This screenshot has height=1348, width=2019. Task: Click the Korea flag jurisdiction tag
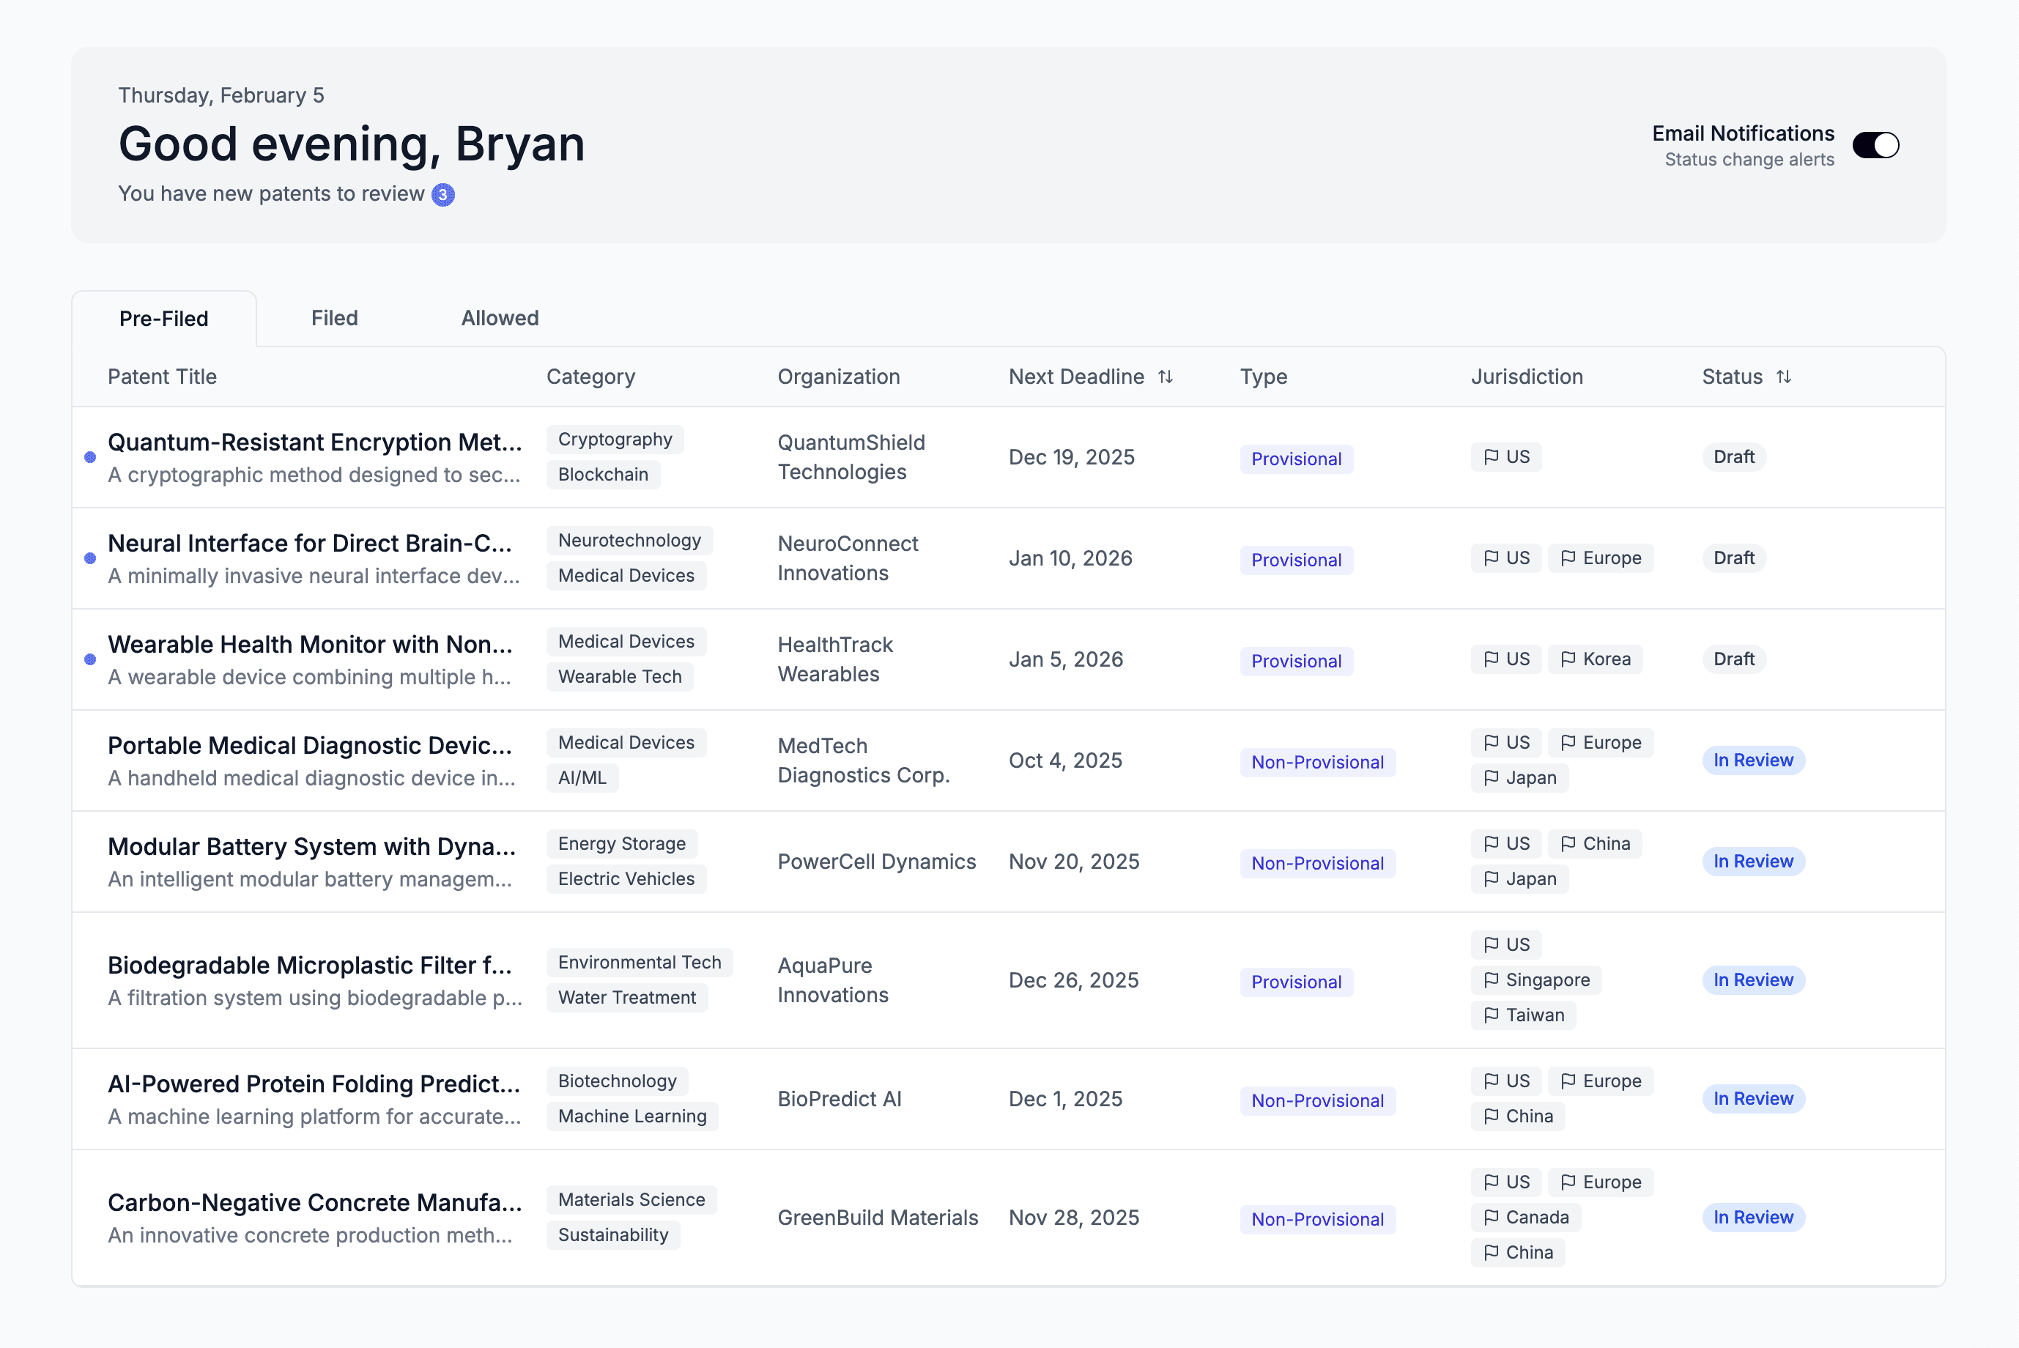pos(1596,659)
